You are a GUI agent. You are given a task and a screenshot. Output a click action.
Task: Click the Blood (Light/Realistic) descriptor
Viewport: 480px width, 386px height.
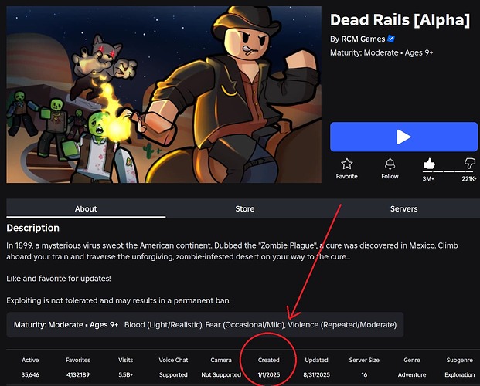coord(163,325)
